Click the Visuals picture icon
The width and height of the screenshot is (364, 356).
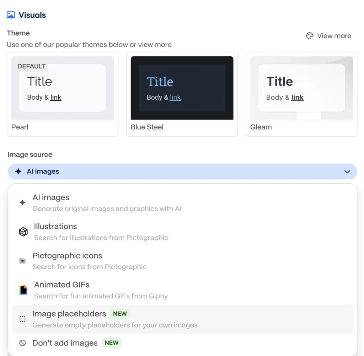click(11, 15)
